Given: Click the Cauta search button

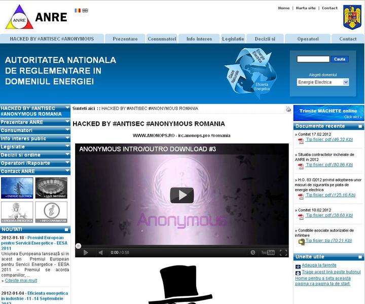Looking at the screenshot, I should [x=340, y=59].
